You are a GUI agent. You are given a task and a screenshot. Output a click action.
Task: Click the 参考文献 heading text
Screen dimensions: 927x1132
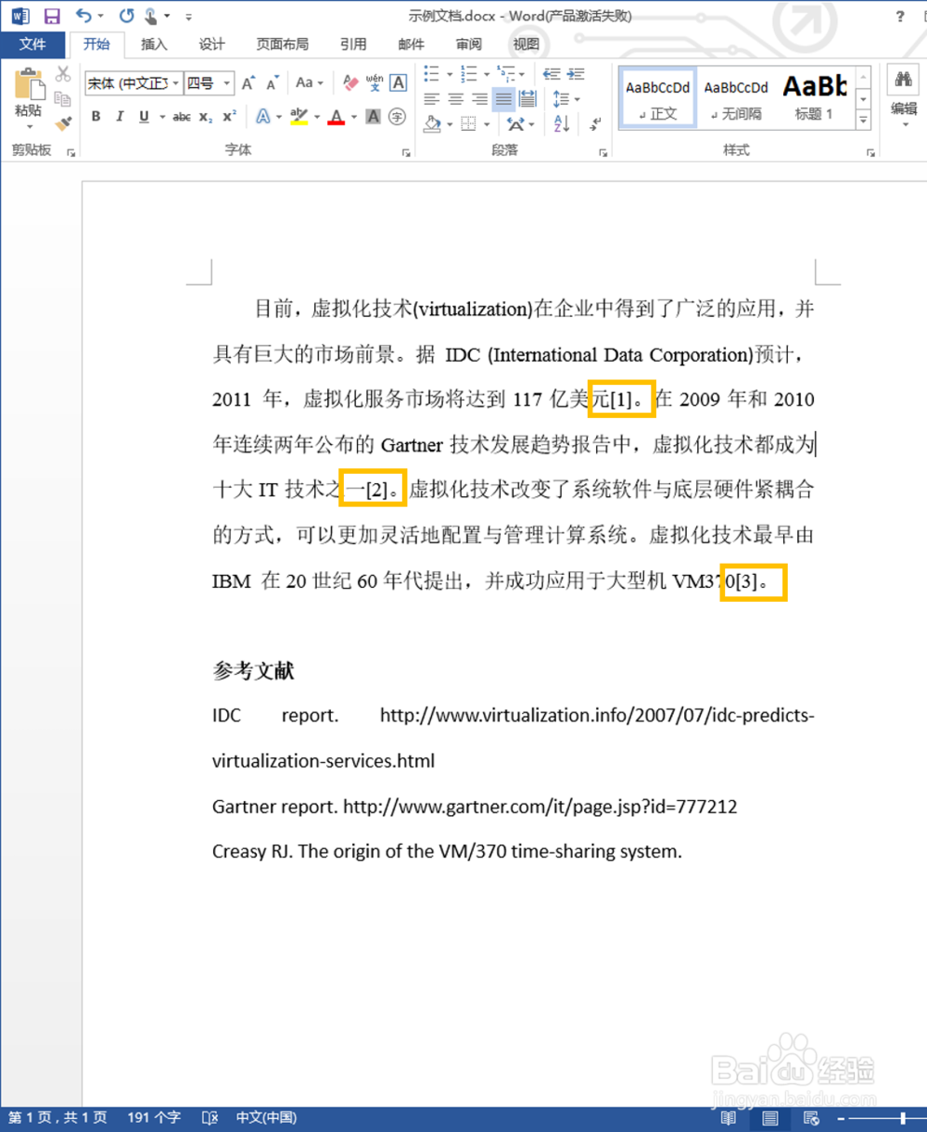pyautogui.click(x=253, y=671)
